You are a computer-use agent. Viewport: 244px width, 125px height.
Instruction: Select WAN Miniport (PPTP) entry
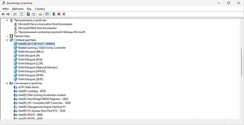tap(31, 75)
